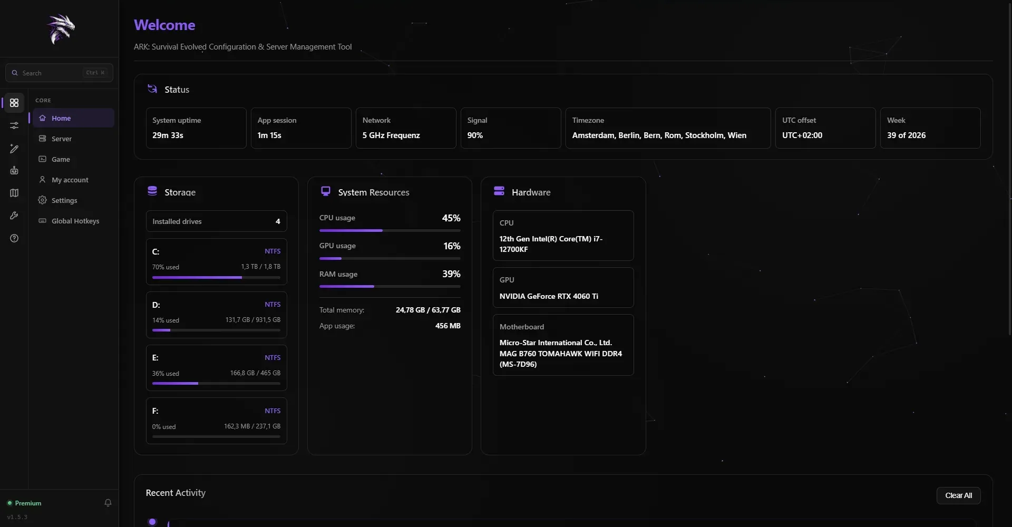Open the sliders configuration icon in the rail

(x=14, y=125)
